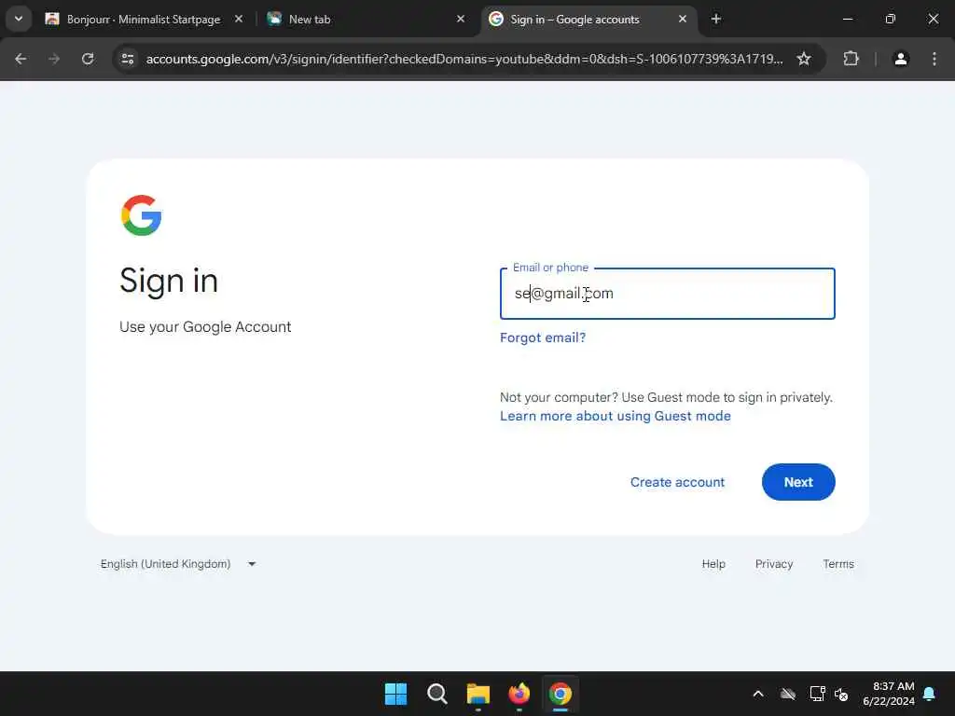The height and width of the screenshot is (716, 955).
Task: Close the Sign in Google accounts tab
Action: pos(683,19)
